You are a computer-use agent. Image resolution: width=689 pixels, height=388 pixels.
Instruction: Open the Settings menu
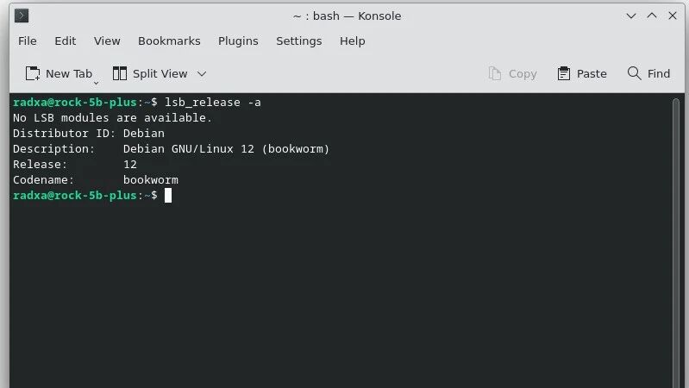298,41
